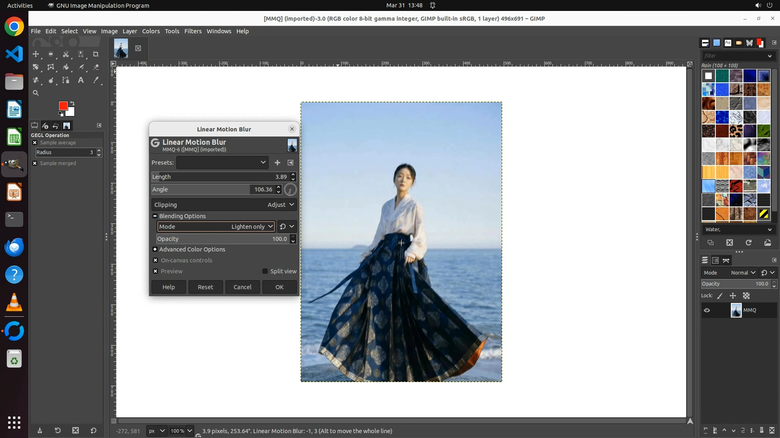The image size is (780, 438).
Task: Toggle the Preview checkbox
Action: tap(156, 271)
